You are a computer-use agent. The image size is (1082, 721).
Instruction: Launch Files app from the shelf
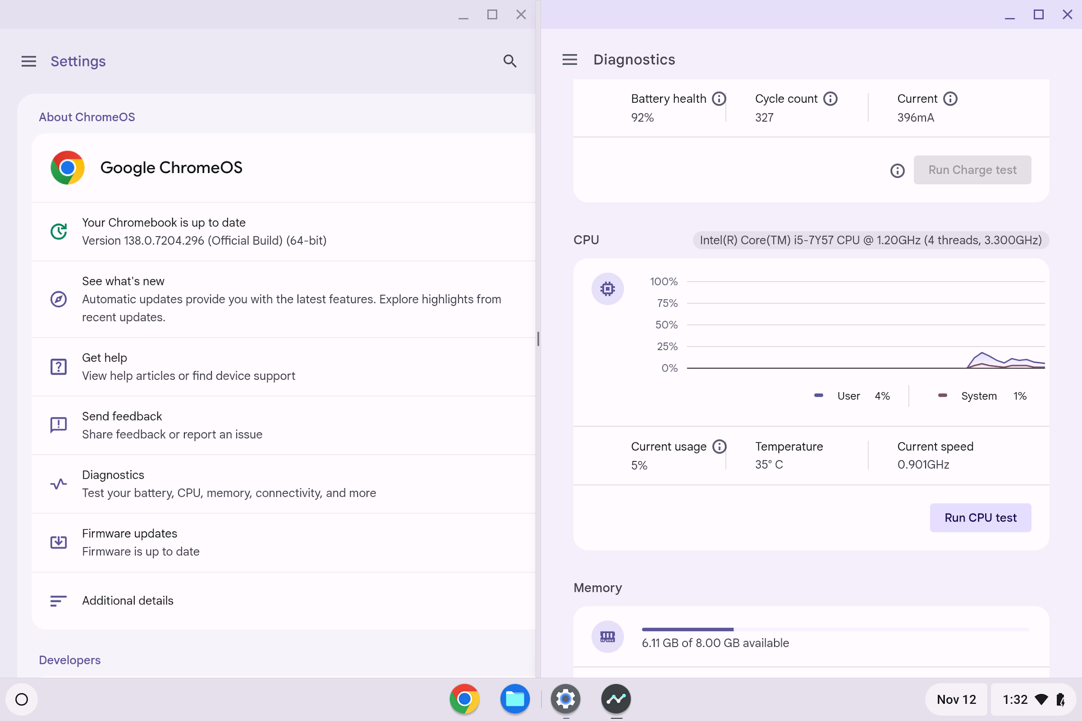(x=515, y=698)
